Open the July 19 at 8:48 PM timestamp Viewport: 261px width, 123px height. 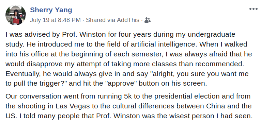pyautogui.click(x=55, y=20)
